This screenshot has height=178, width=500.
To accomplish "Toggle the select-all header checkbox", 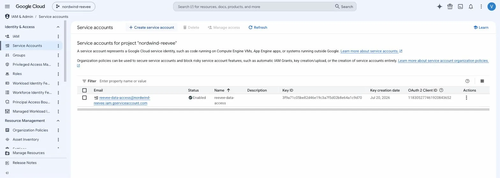I will coord(85,90).
